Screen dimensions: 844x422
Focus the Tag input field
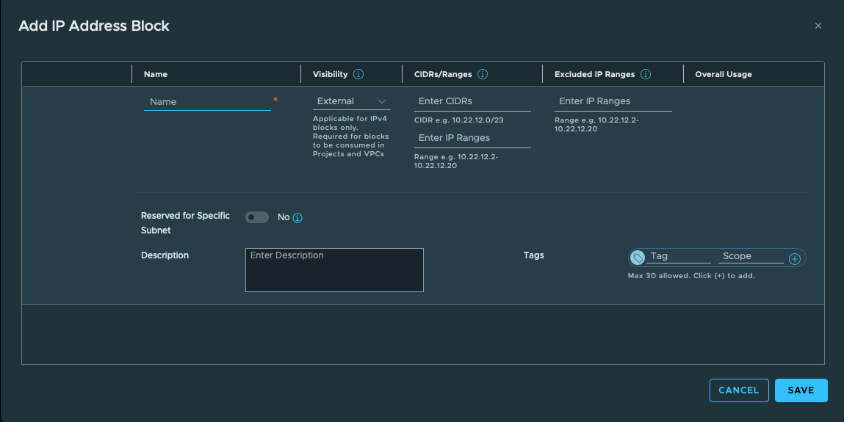(x=678, y=256)
